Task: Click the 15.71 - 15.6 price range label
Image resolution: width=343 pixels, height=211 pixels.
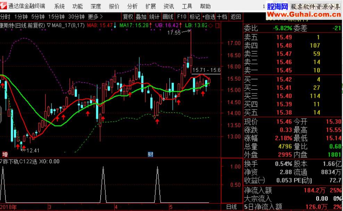Action: click(206, 70)
